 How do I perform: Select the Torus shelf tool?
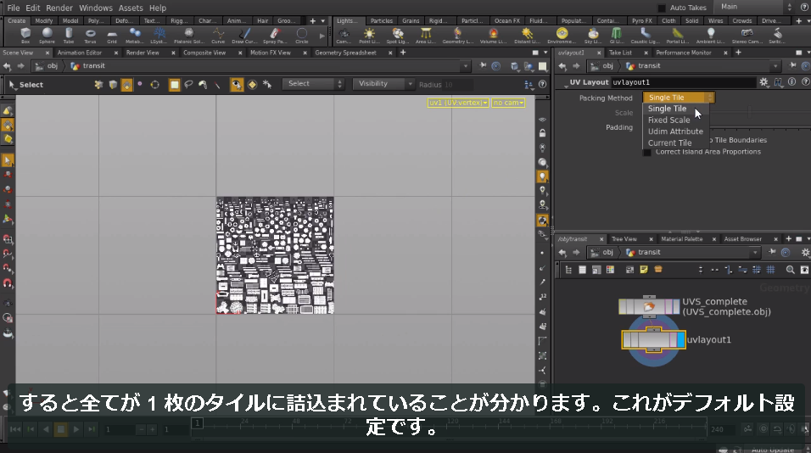tap(90, 35)
